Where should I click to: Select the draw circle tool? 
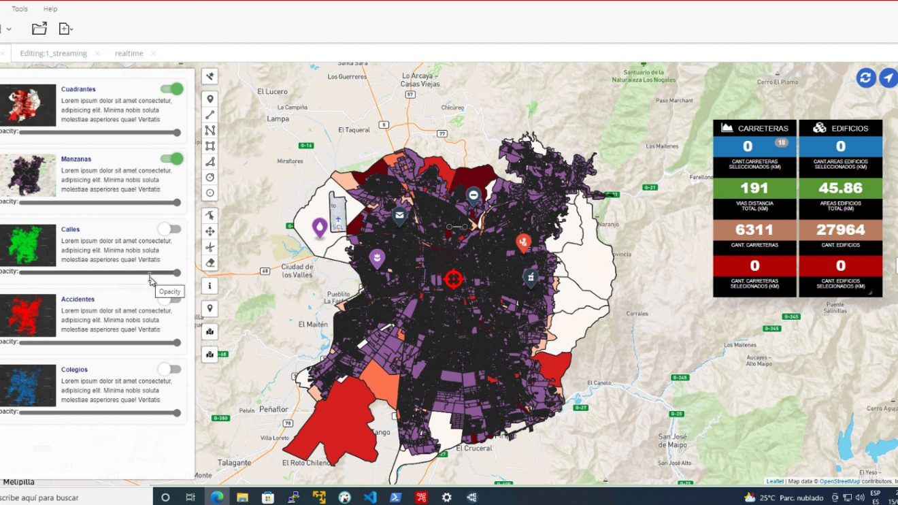click(x=210, y=178)
